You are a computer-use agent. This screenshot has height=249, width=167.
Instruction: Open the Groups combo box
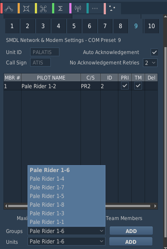point(66,231)
